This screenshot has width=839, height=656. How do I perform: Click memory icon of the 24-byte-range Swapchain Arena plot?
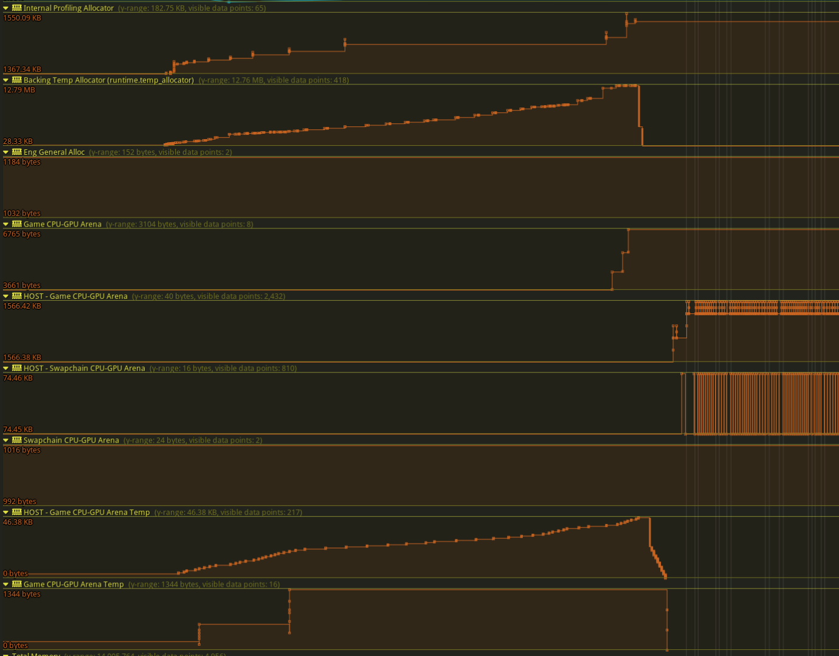coord(16,440)
